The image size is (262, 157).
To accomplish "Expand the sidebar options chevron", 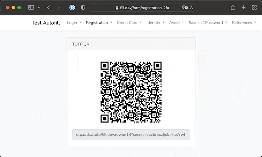I will pyautogui.click(x=39, y=8).
